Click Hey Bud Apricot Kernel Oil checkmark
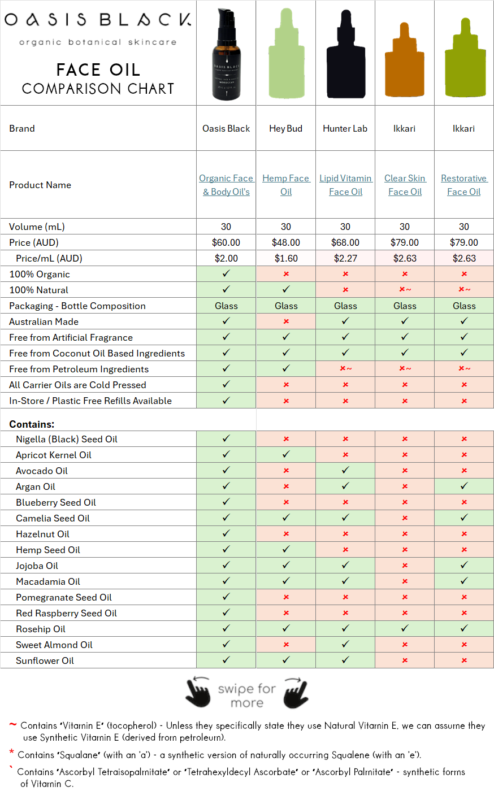Viewport: 494px width, 791px height. pos(286,455)
